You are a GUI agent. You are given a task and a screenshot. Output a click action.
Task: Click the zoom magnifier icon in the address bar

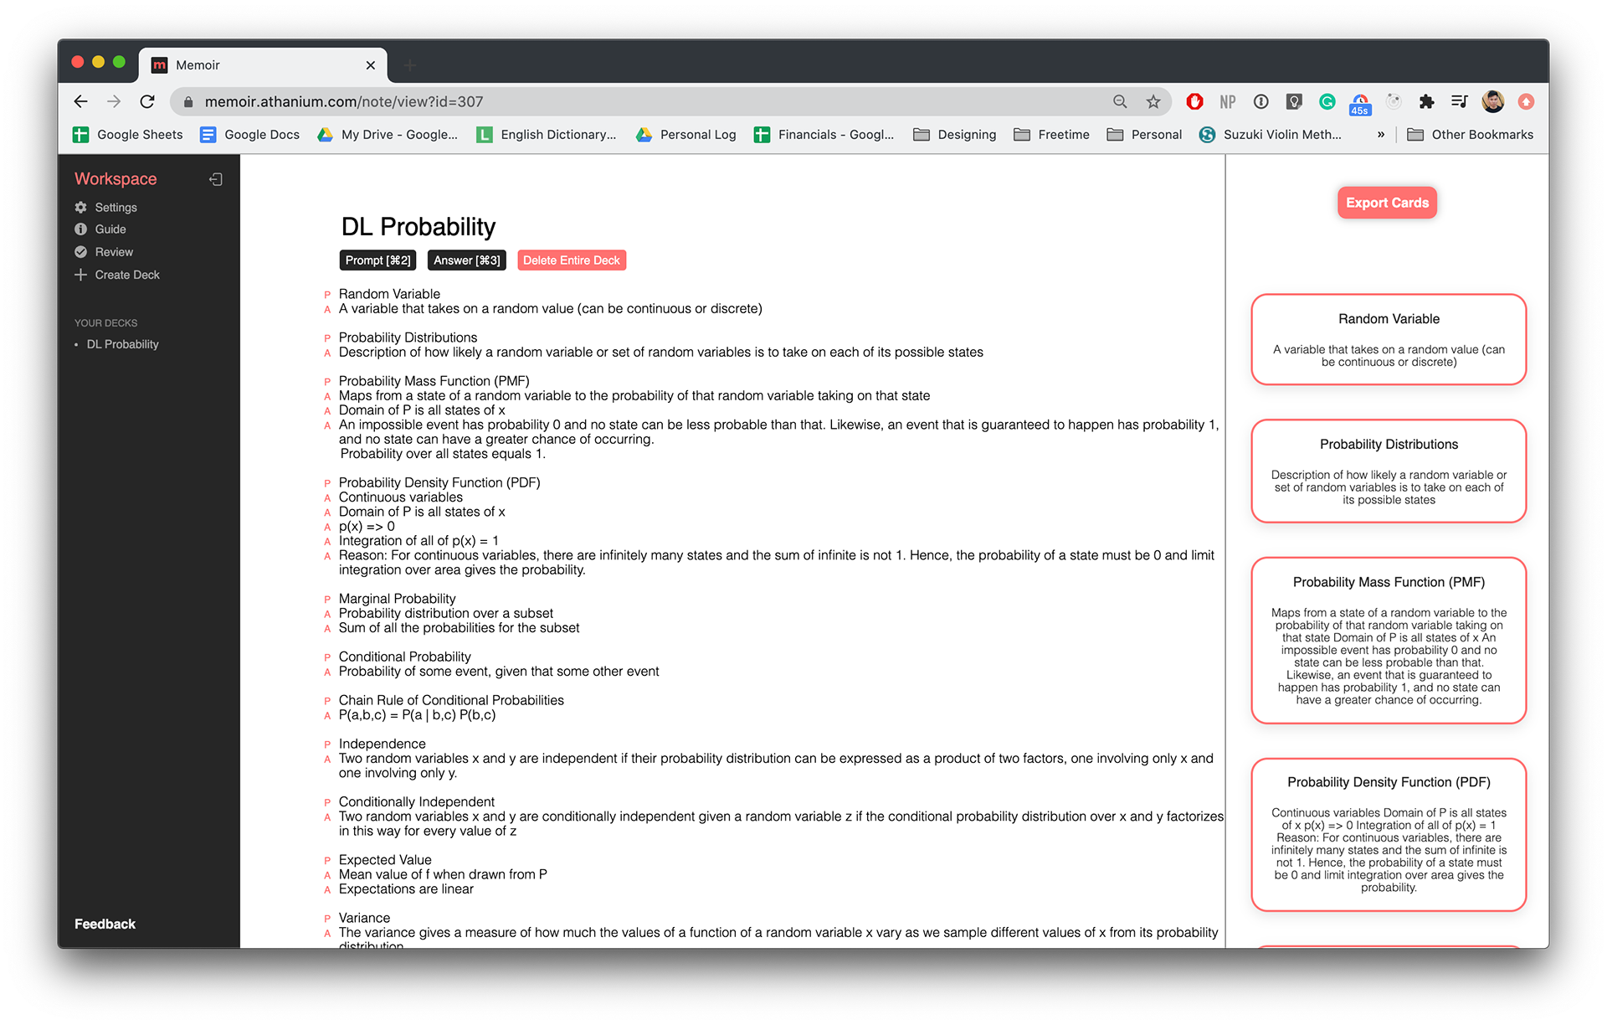coord(1120,101)
